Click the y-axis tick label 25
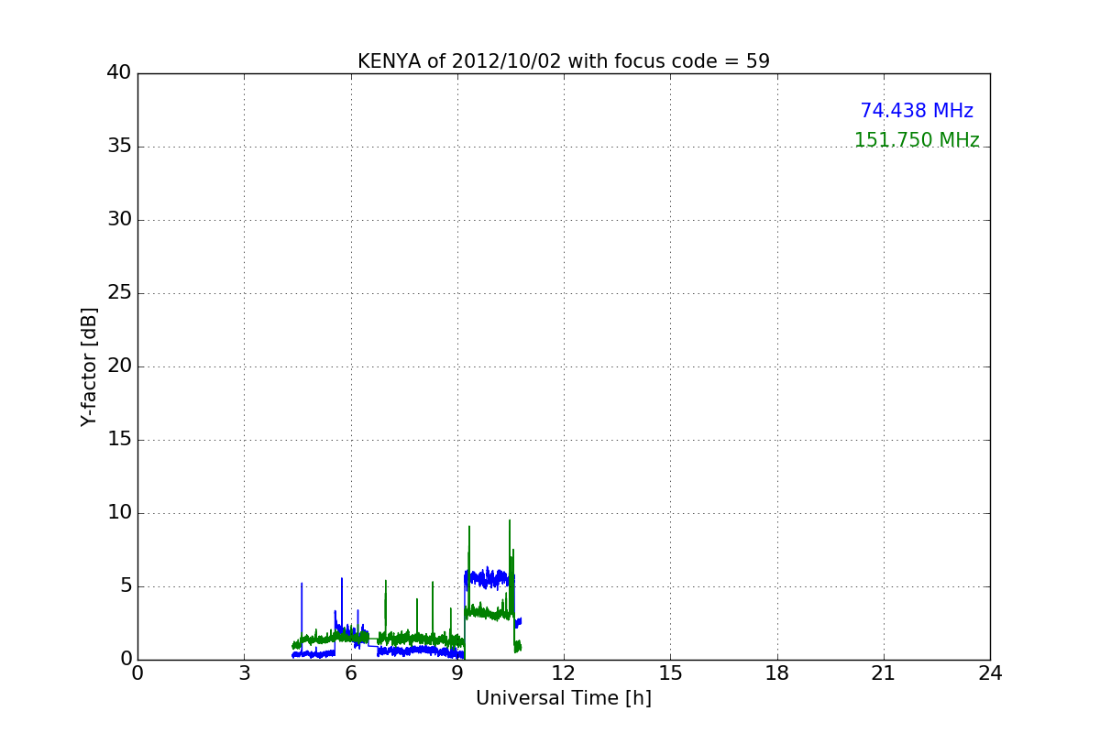Screen dimensions: 1100x733 click(x=119, y=293)
